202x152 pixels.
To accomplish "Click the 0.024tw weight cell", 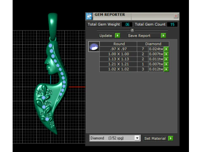I will point(156,49).
